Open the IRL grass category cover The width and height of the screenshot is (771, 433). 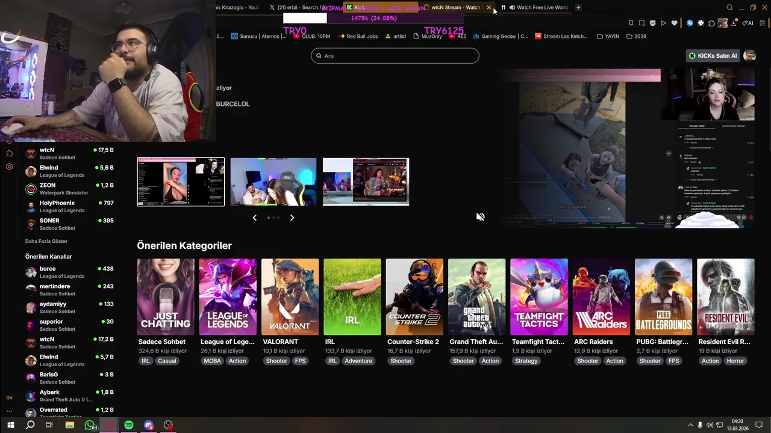(x=352, y=296)
